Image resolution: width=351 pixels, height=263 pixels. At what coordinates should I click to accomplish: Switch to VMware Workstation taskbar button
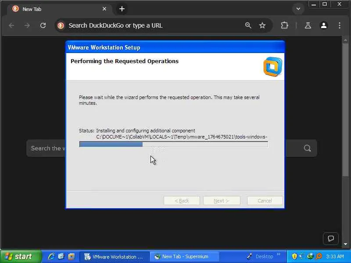(x=114, y=257)
